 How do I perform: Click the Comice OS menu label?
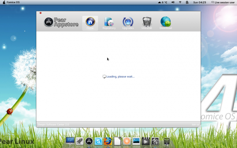coord(13,2)
